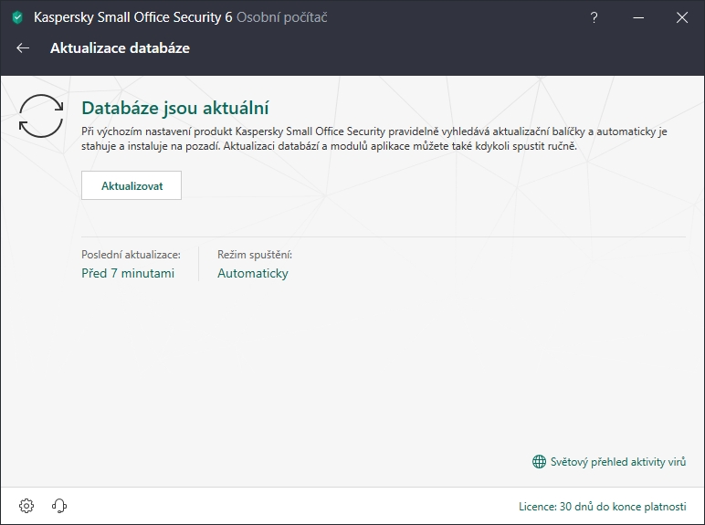Open the 'Světový přehled aktivity virů' link
Viewport: 705px width, 525px height.
click(617, 462)
